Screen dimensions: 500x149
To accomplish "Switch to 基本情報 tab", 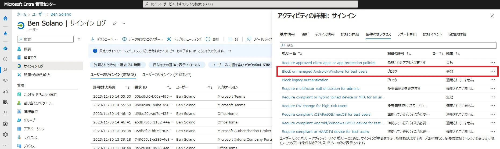I will click(x=287, y=34).
